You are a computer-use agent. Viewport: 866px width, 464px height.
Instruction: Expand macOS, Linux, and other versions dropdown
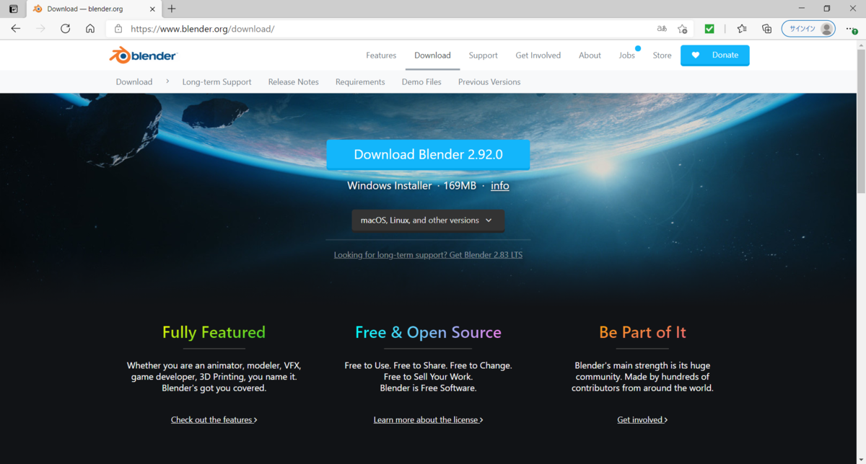click(x=428, y=220)
